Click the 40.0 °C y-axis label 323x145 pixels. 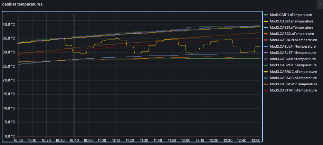[9, 25]
